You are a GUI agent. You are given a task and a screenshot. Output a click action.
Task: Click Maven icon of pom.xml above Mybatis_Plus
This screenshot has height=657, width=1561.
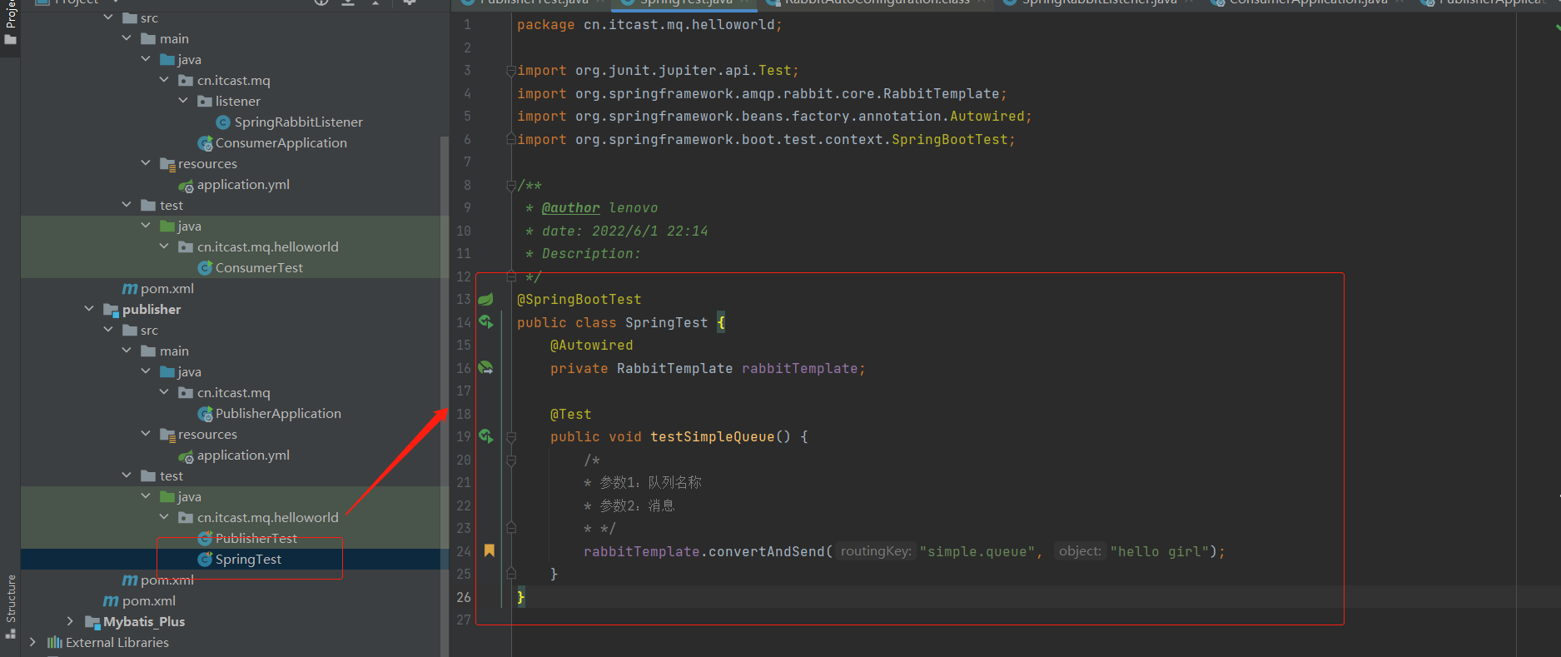pyautogui.click(x=111, y=601)
